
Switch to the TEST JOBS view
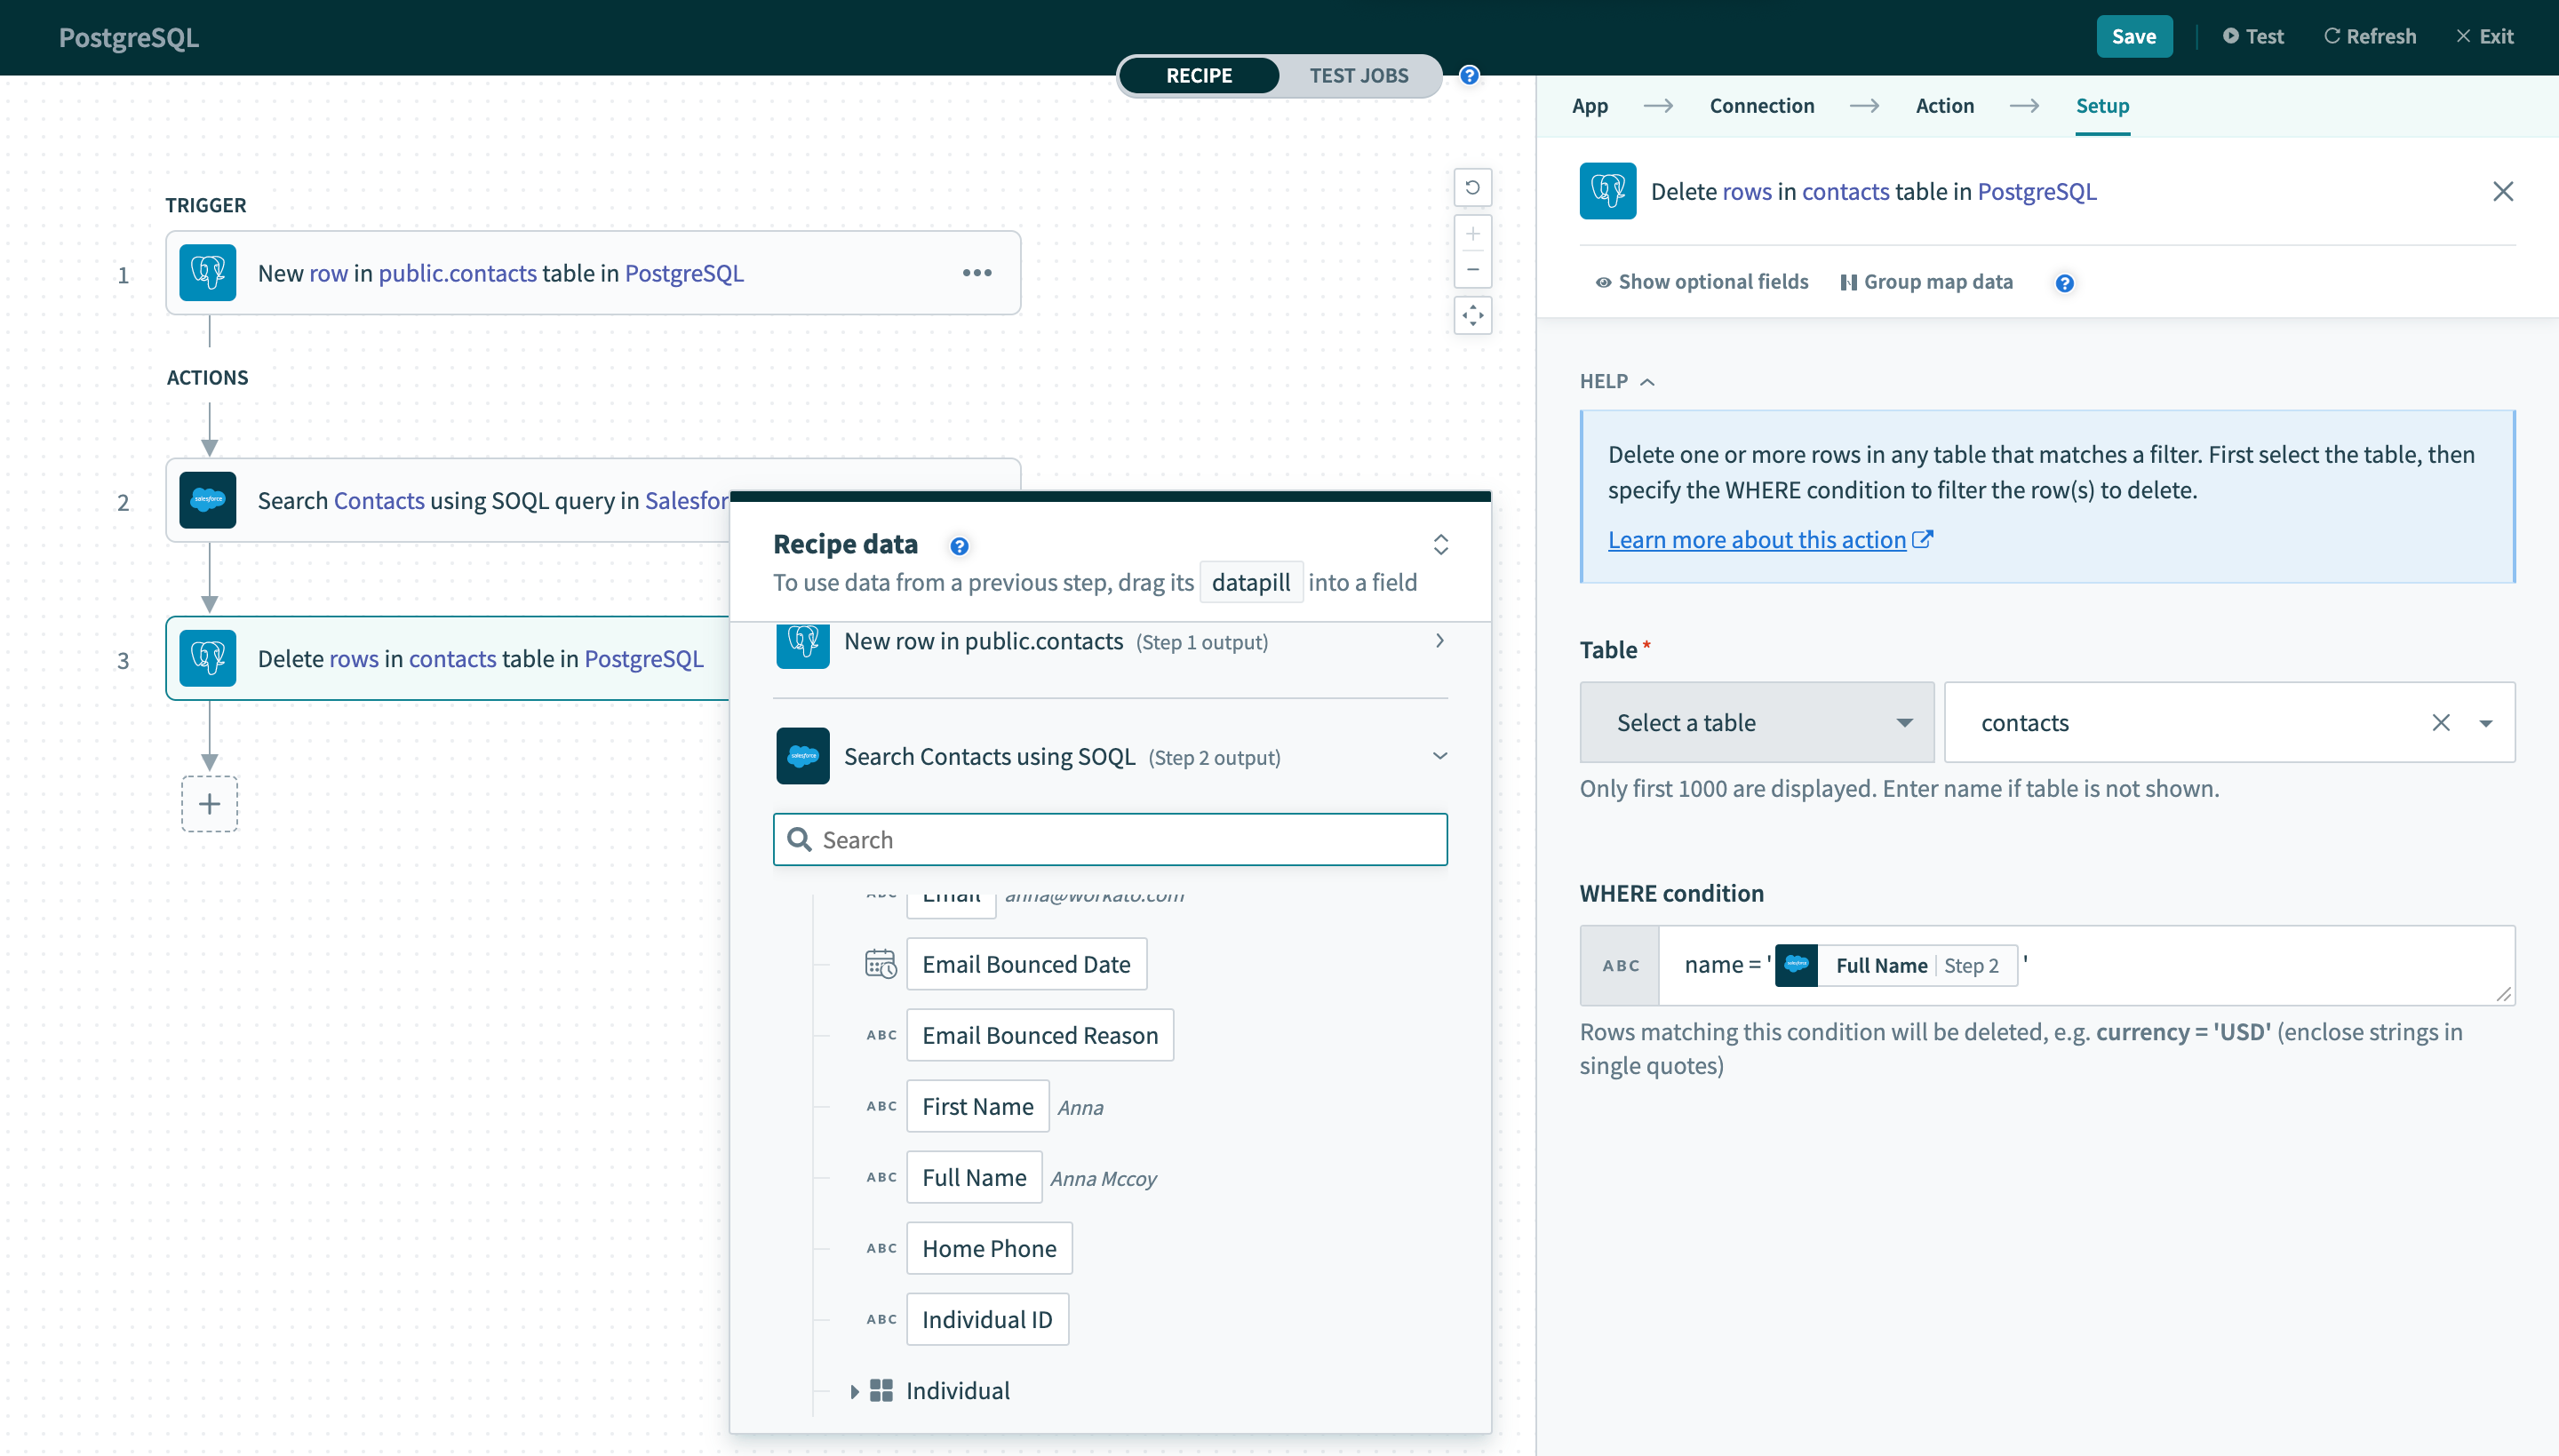tap(1358, 76)
